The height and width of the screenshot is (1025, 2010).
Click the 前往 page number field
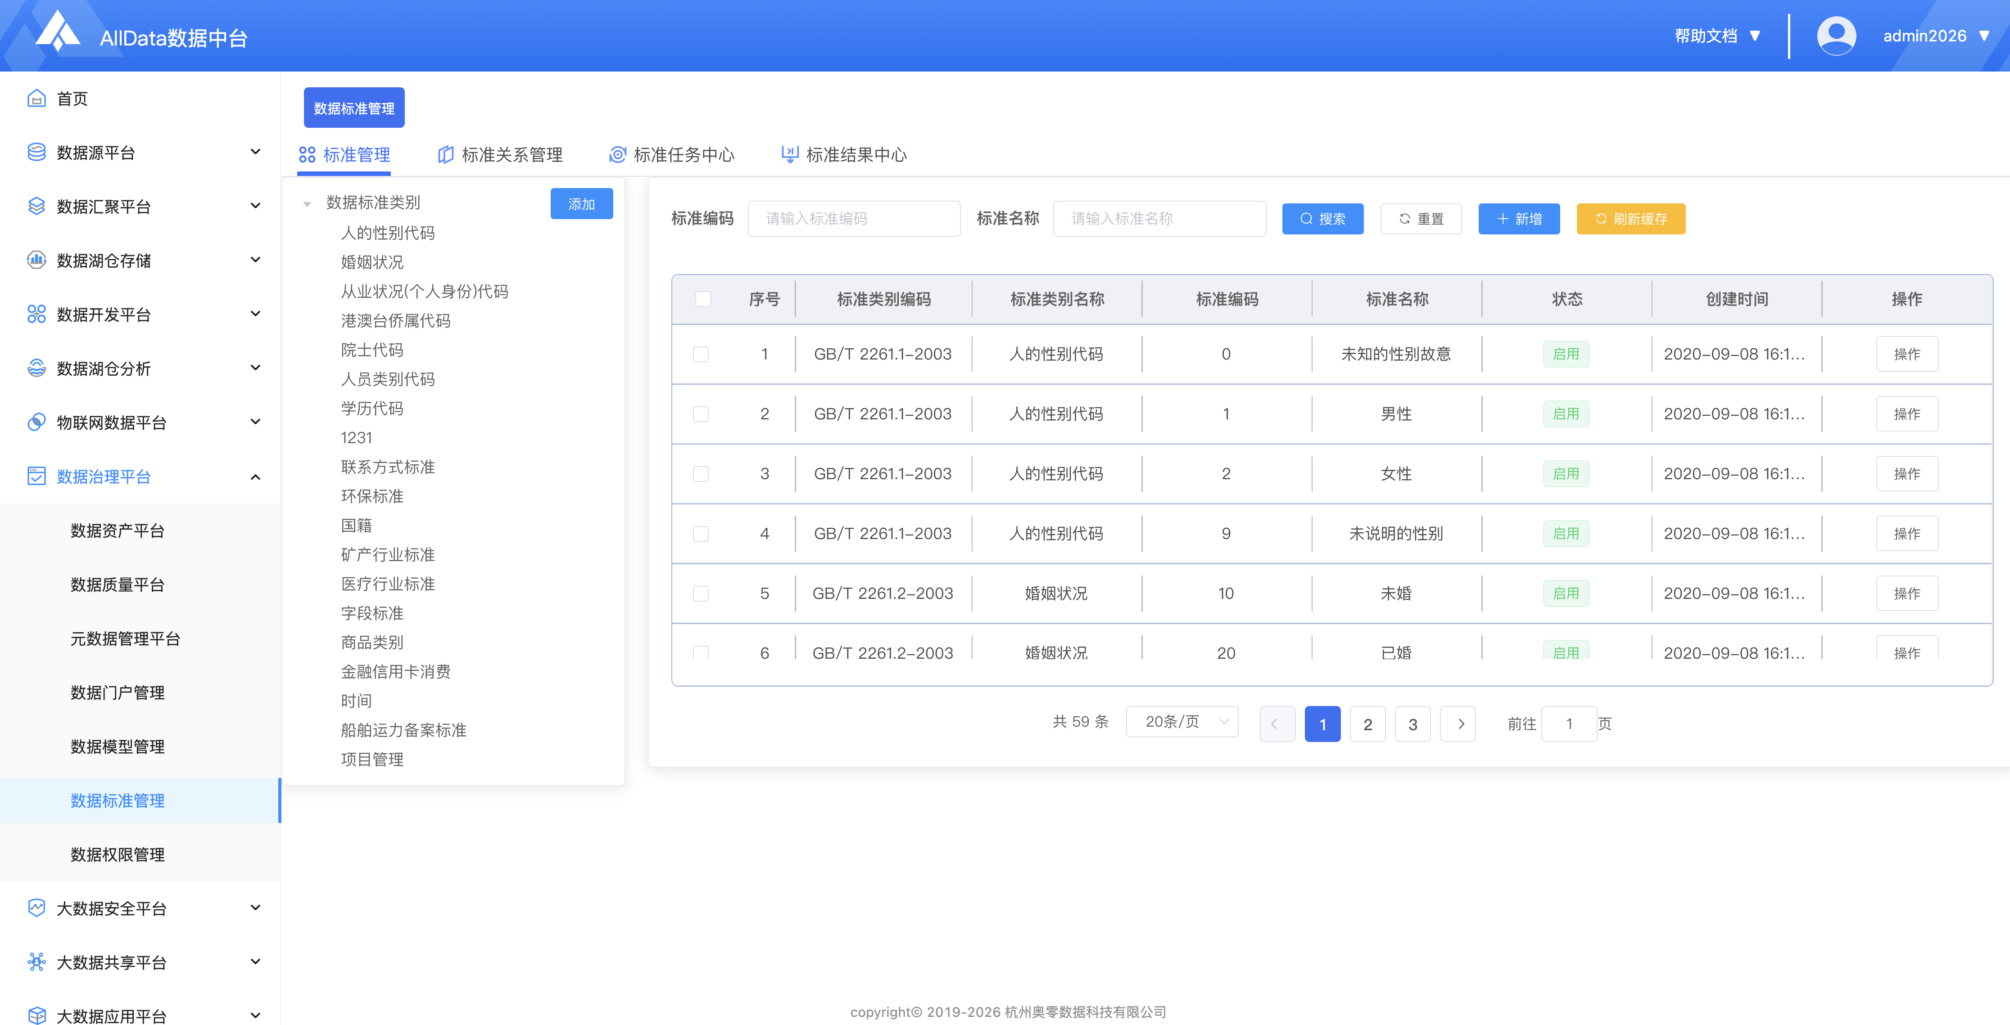(1568, 724)
